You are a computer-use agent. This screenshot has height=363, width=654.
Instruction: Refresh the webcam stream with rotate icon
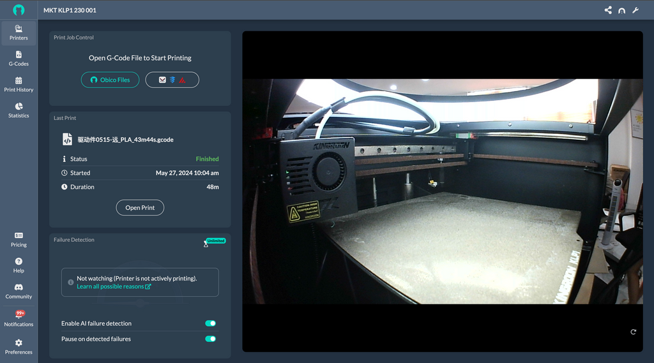[633, 332]
